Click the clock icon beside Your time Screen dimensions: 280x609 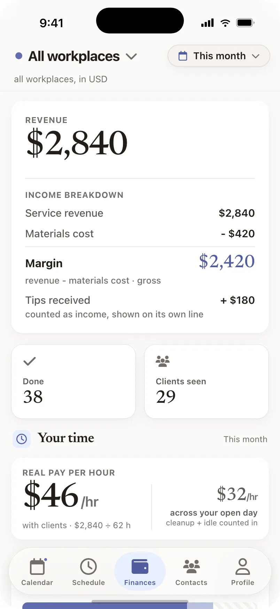22,439
